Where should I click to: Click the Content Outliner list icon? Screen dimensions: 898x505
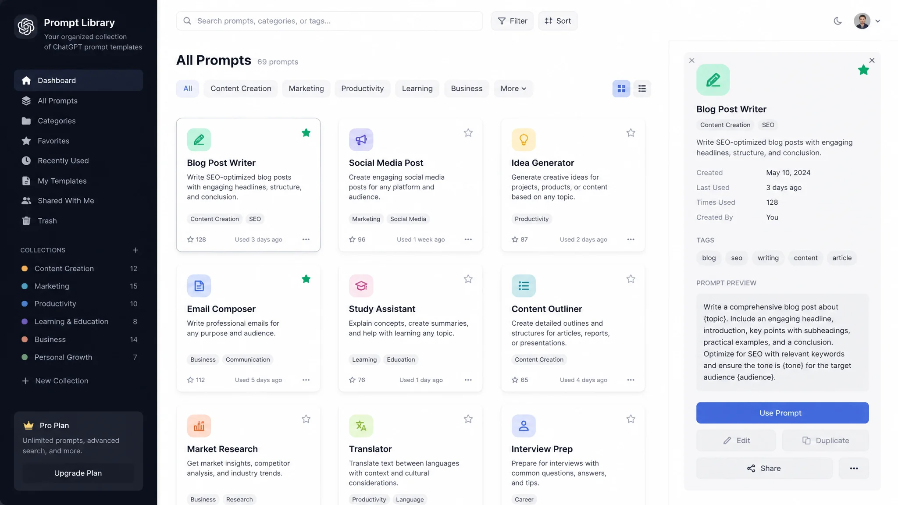click(x=524, y=286)
